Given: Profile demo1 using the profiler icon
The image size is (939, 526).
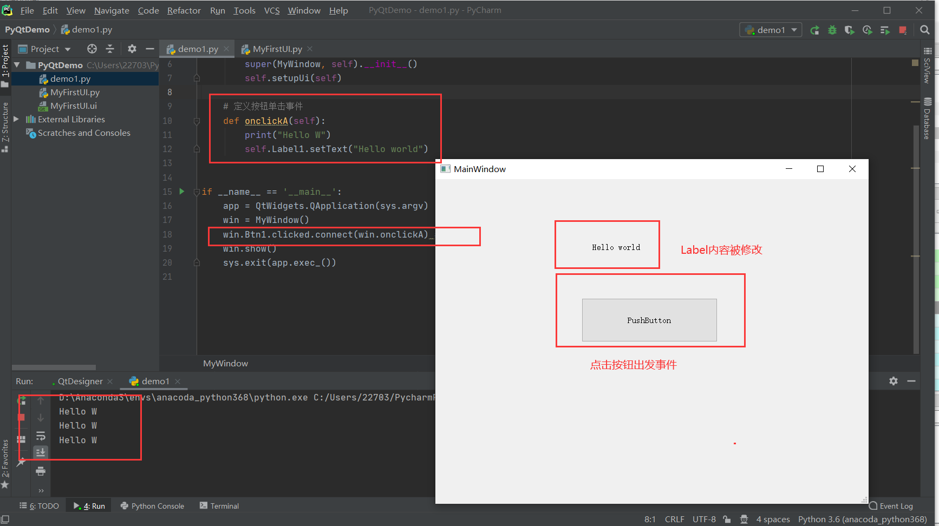Looking at the screenshot, I should coord(867,30).
